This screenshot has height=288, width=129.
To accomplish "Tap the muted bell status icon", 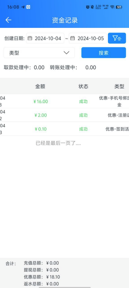I will click(92, 7).
